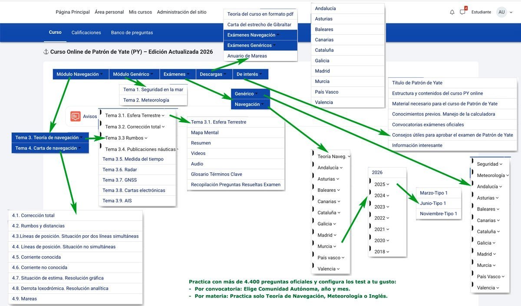Click Título de Patrón de Yate
The width and height of the screenshot is (521, 306).
click(417, 83)
